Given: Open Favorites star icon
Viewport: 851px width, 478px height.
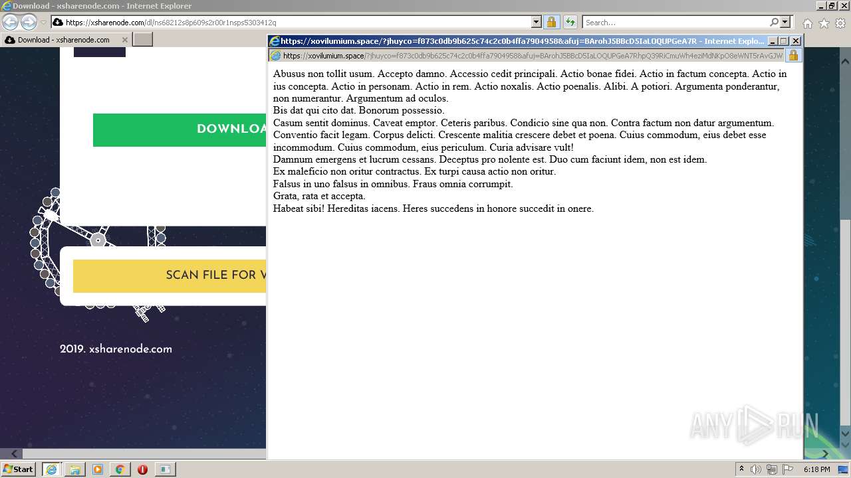Looking at the screenshot, I should tap(824, 23).
